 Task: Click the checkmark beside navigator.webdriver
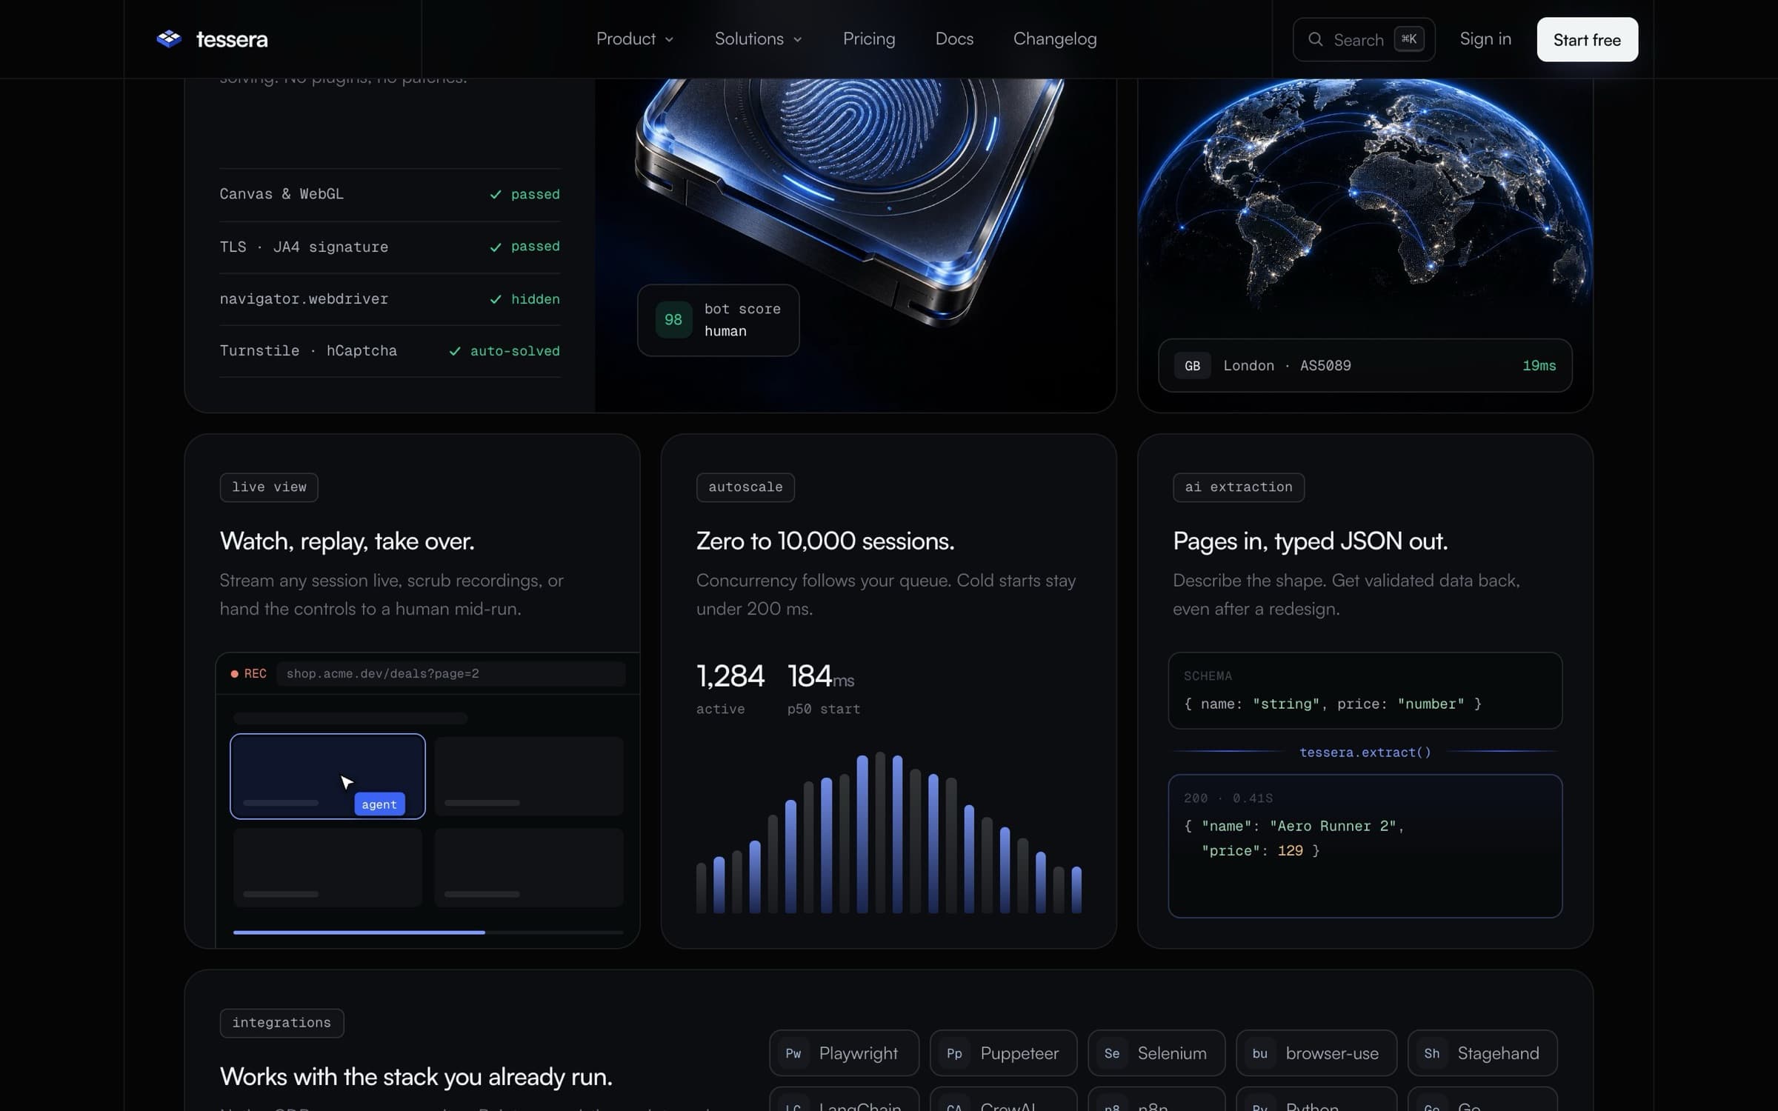click(x=496, y=299)
